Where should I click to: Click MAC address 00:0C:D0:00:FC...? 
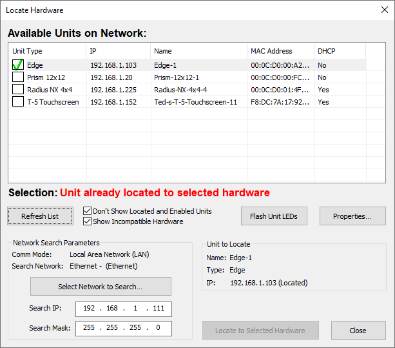point(280,77)
